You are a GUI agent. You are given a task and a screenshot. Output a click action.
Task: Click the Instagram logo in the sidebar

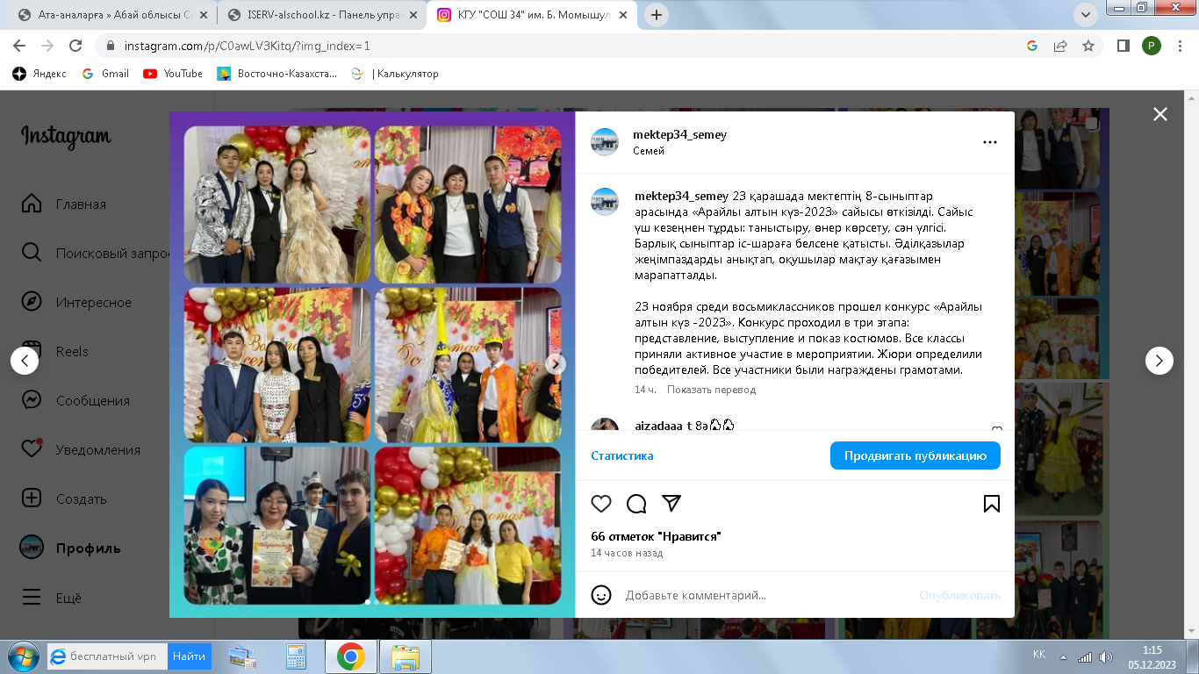(x=66, y=137)
